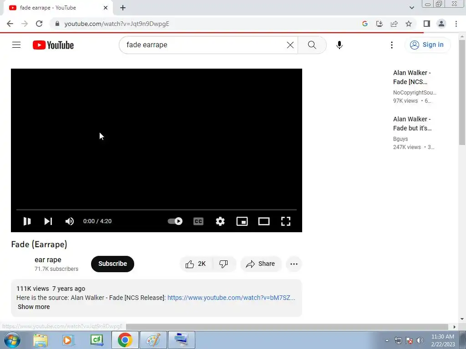Activate miniplayer mode

(242, 221)
